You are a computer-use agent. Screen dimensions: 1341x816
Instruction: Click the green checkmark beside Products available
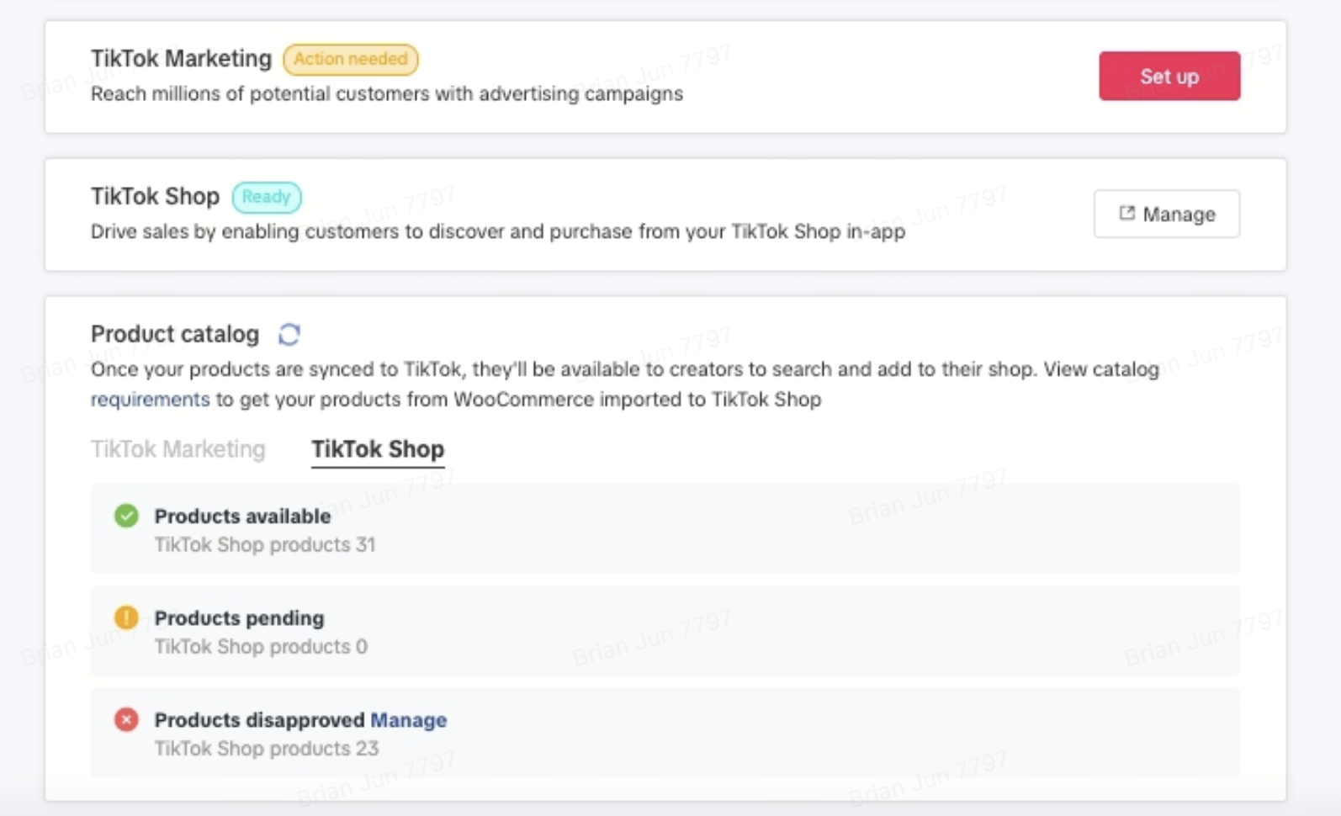126,516
